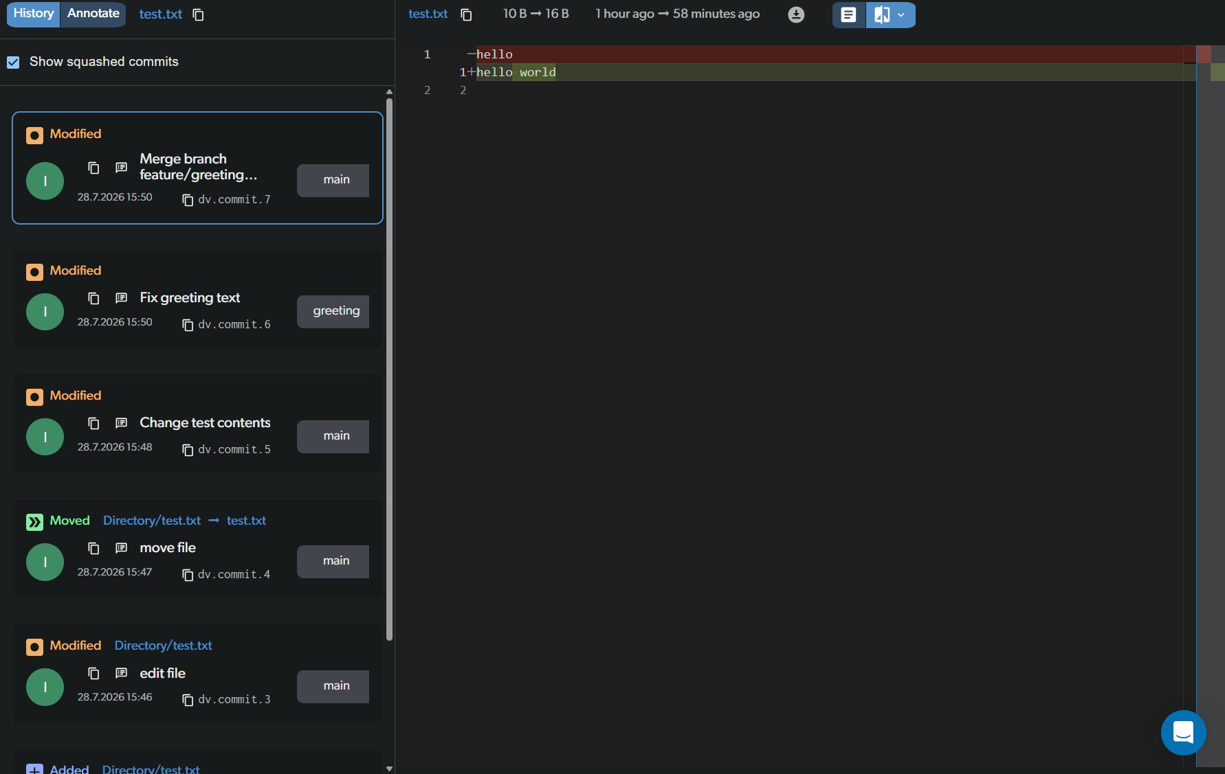Switch to the Annotate tab

click(x=93, y=14)
